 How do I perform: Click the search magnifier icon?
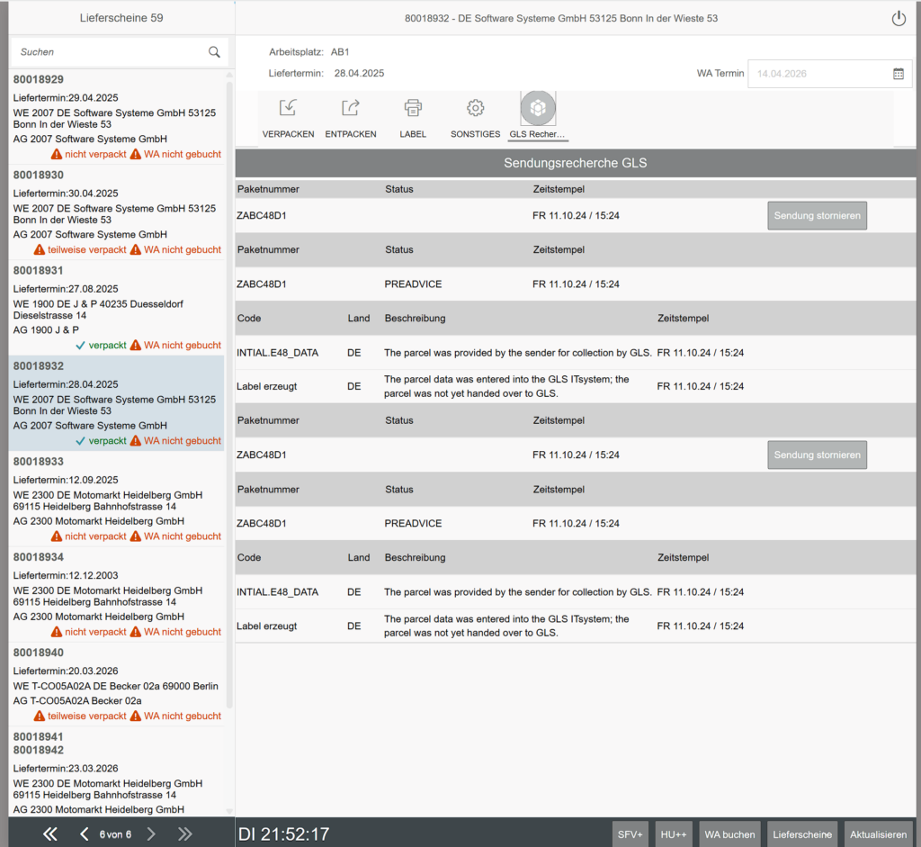pyautogui.click(x=214, y=52)
